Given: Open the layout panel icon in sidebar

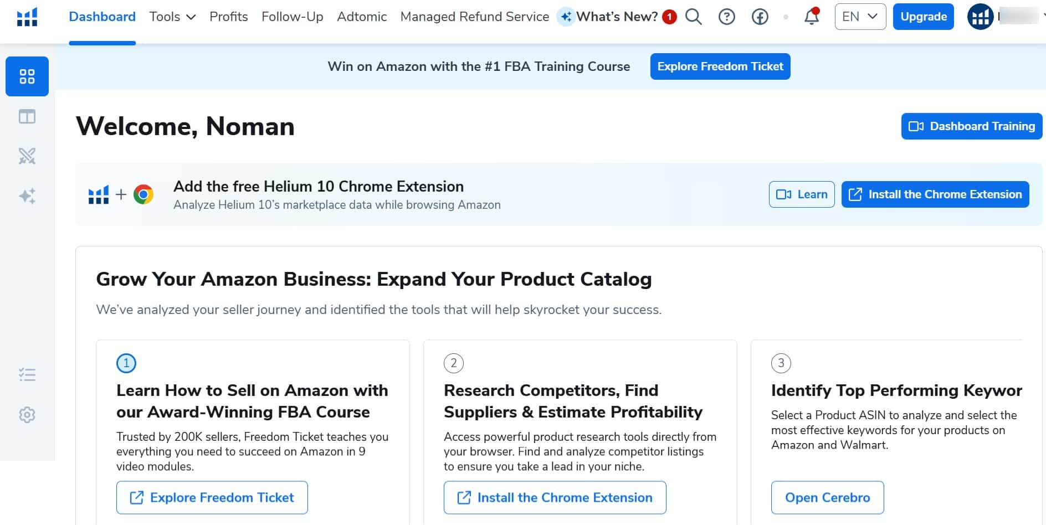Looking at the screenshot, I should click(x=27, y=116).
